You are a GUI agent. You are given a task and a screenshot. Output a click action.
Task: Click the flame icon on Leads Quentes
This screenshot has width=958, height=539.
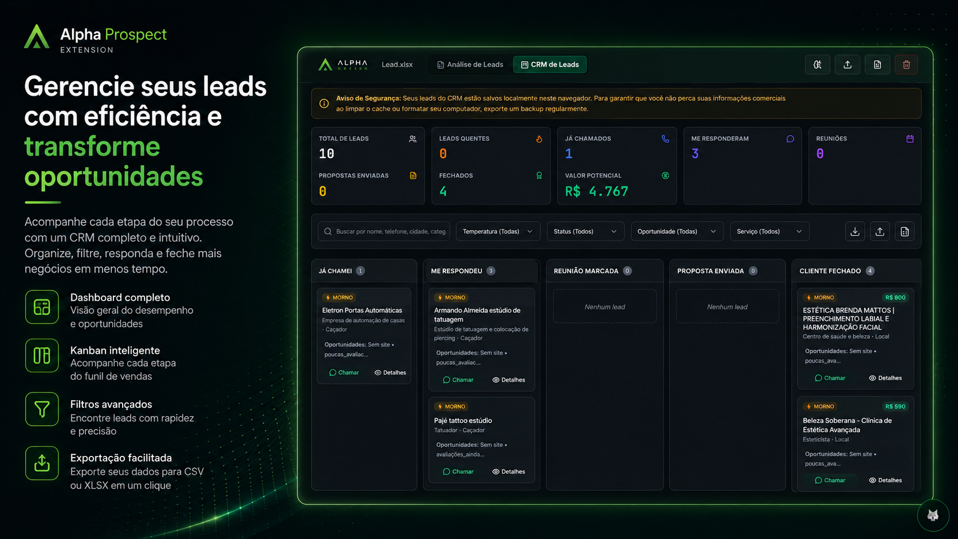[x=539, y=139]
